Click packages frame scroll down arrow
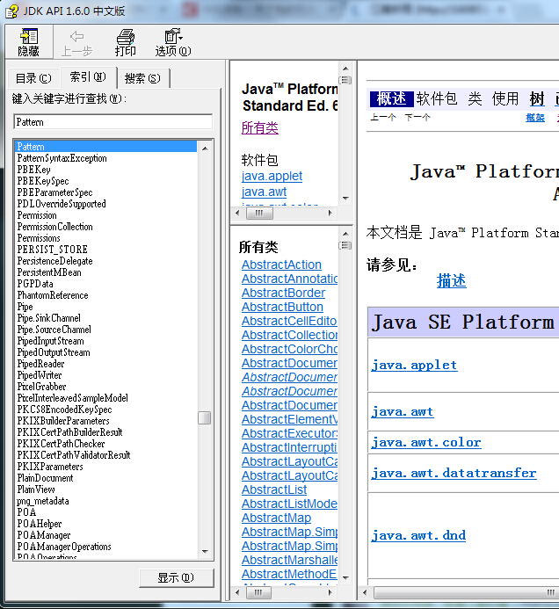This screenshot has width=559, height=609. coord(345,198)
